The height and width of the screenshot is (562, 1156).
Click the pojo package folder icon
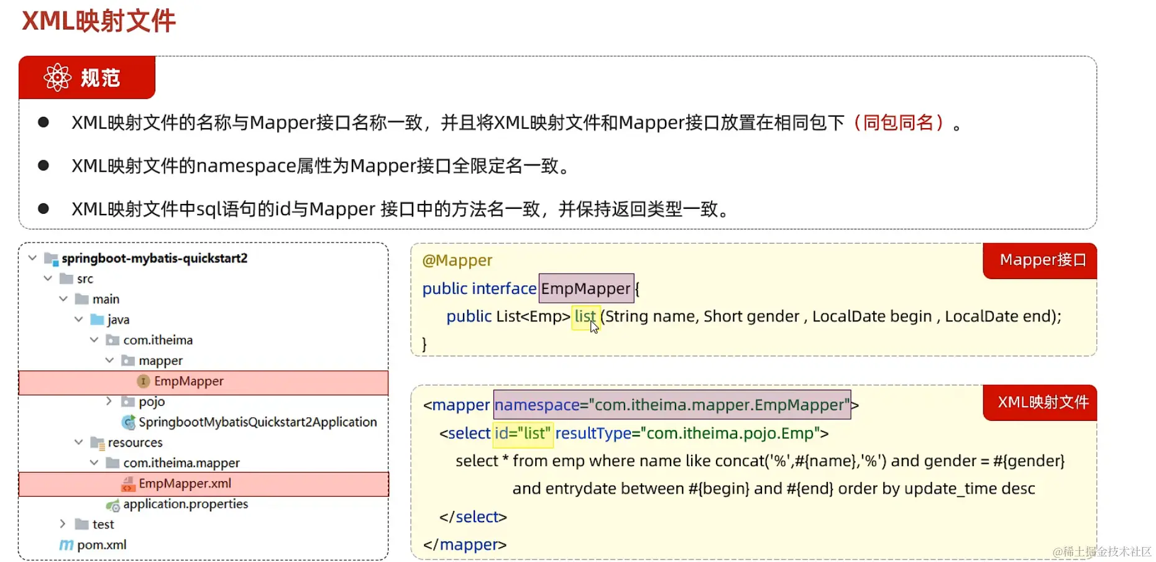coord(128,402)
